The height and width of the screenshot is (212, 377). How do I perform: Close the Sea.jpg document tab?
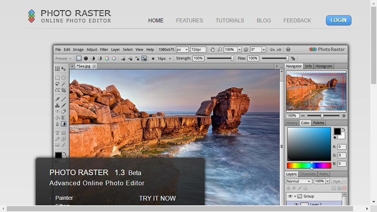click(x=95, y=66)
